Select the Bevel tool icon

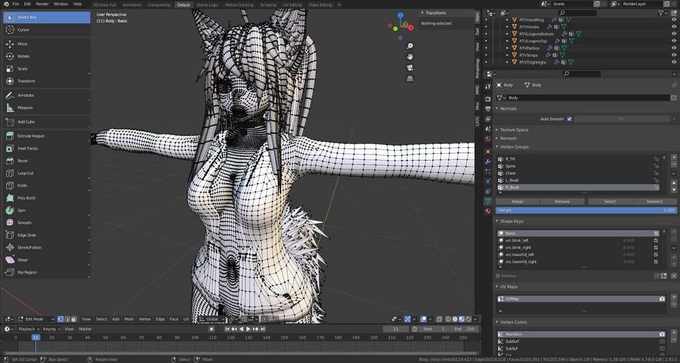coord(10,161)
